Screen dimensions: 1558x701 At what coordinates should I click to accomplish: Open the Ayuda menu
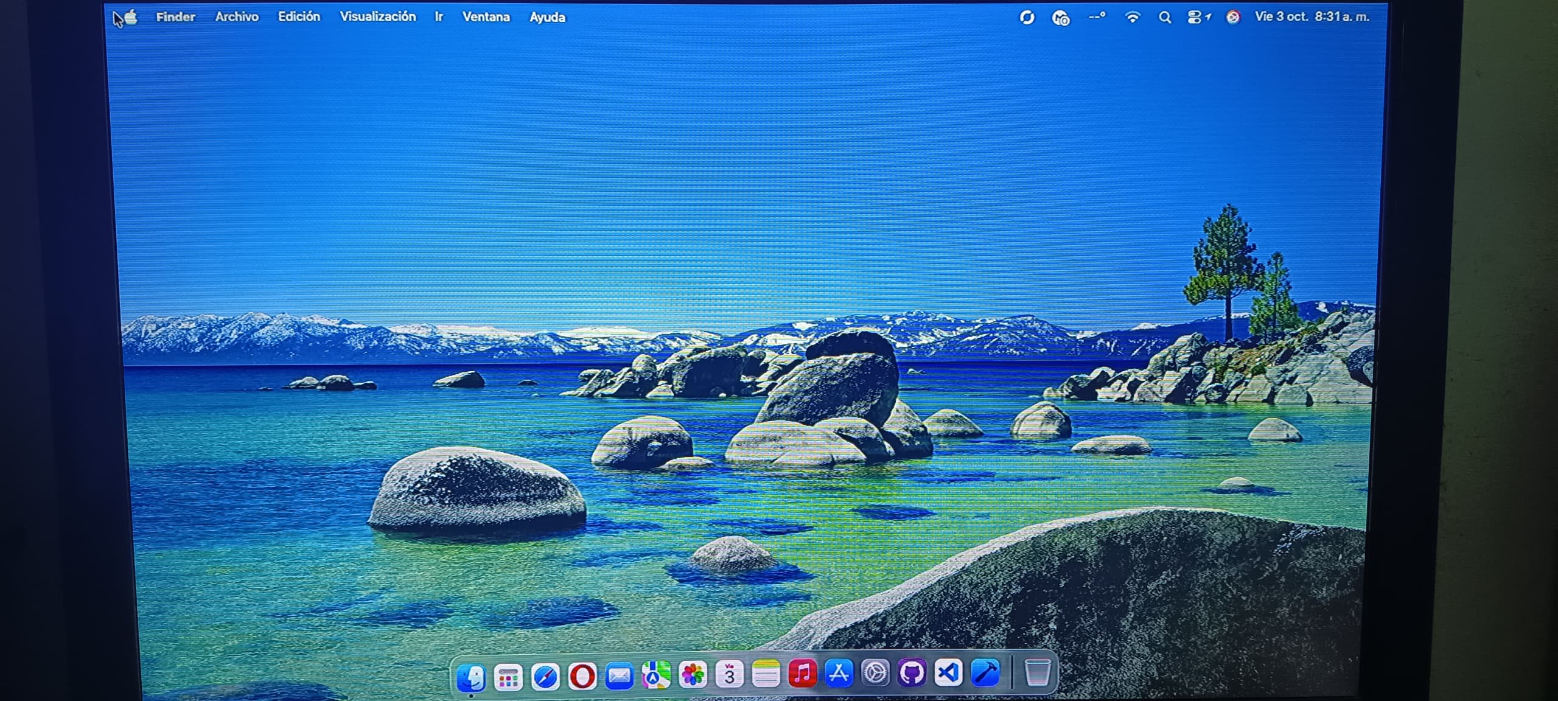tap(547, 18)
